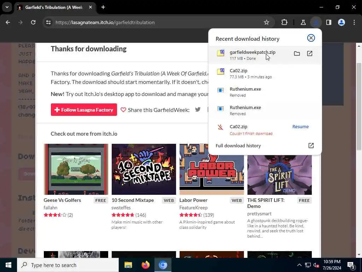The image size is (362, 272).
Task: Visit author swsteffes's page
Action: (121, 208)
